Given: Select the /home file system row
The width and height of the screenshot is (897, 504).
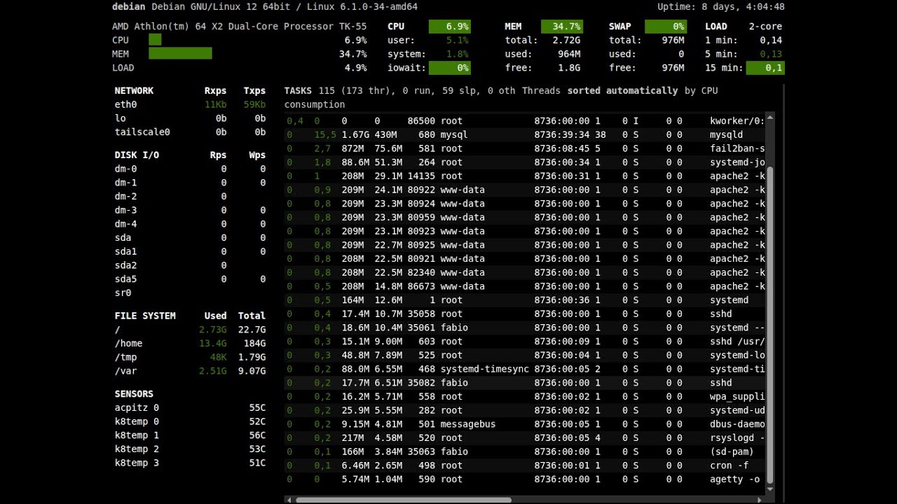Looking at the screenshot, I should click(190, 344).
